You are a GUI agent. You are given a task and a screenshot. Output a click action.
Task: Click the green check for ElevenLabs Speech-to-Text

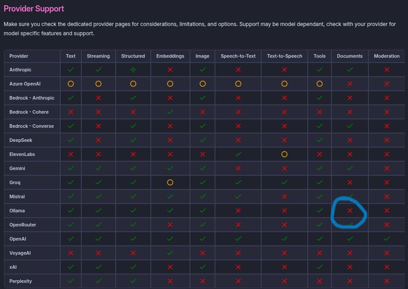238,154
